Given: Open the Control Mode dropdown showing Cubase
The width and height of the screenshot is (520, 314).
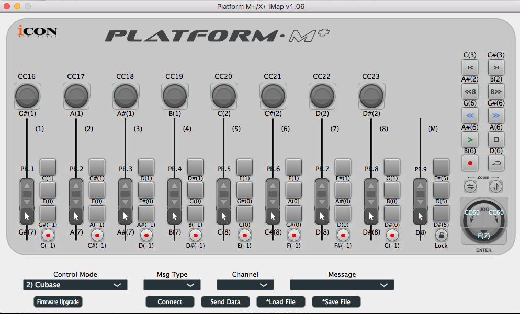Looking at the screenshot, I should pyautogui.click(x=75, y=285).
